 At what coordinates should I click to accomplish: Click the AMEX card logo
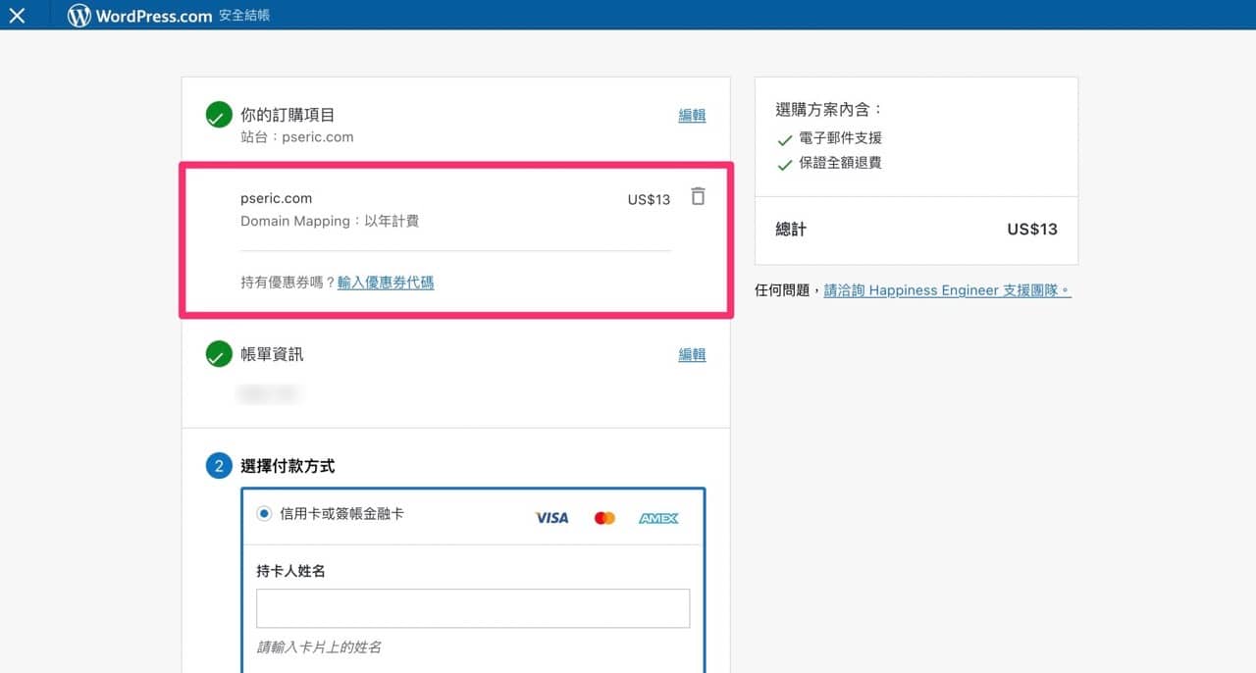(658, 518)
